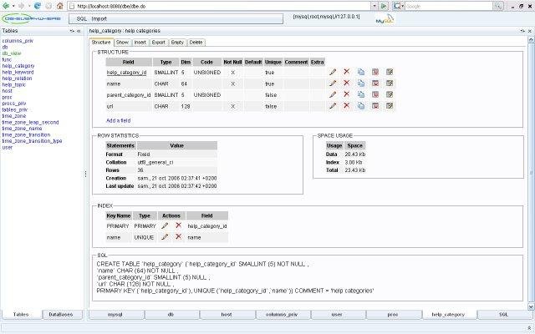
Task: Open time_zone_transition_type table from list
Action: [x=32, y=140]
